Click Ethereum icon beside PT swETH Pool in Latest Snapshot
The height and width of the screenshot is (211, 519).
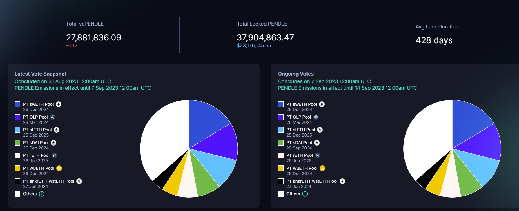point(59,104)
